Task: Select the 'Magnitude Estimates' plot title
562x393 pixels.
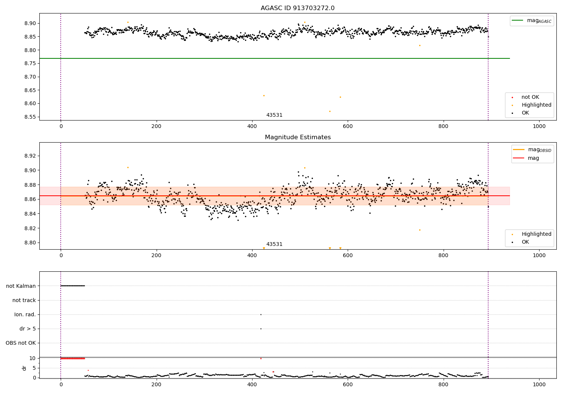Action: pyautogui.click(x=297, y=137)
